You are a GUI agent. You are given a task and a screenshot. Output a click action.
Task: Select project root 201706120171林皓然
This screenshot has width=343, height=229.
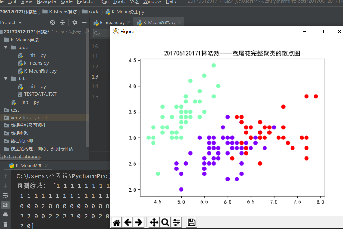click(25, 32)
